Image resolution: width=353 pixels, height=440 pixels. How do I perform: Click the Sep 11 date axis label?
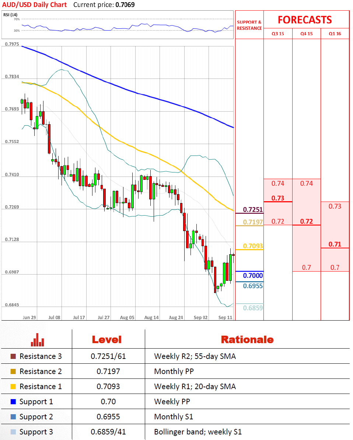coord(226,317)
